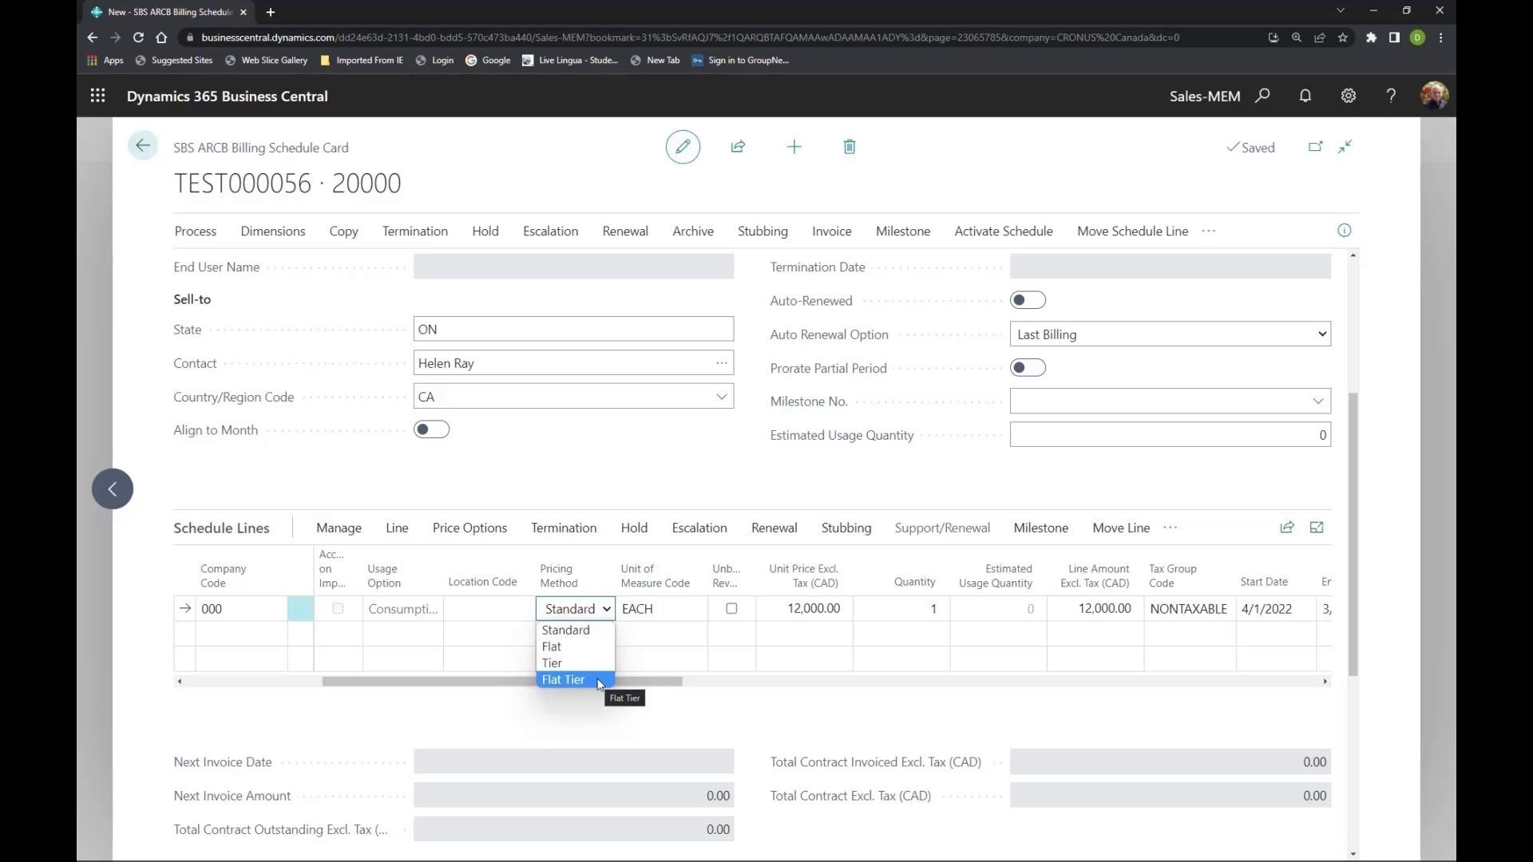
Task: Open the notifications bell
Action: 1305,96
